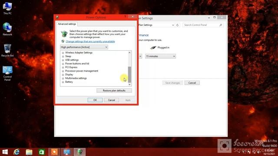Click Cancel in Power Options dialog
278x156 pixels.
click(x=112, y=100)
